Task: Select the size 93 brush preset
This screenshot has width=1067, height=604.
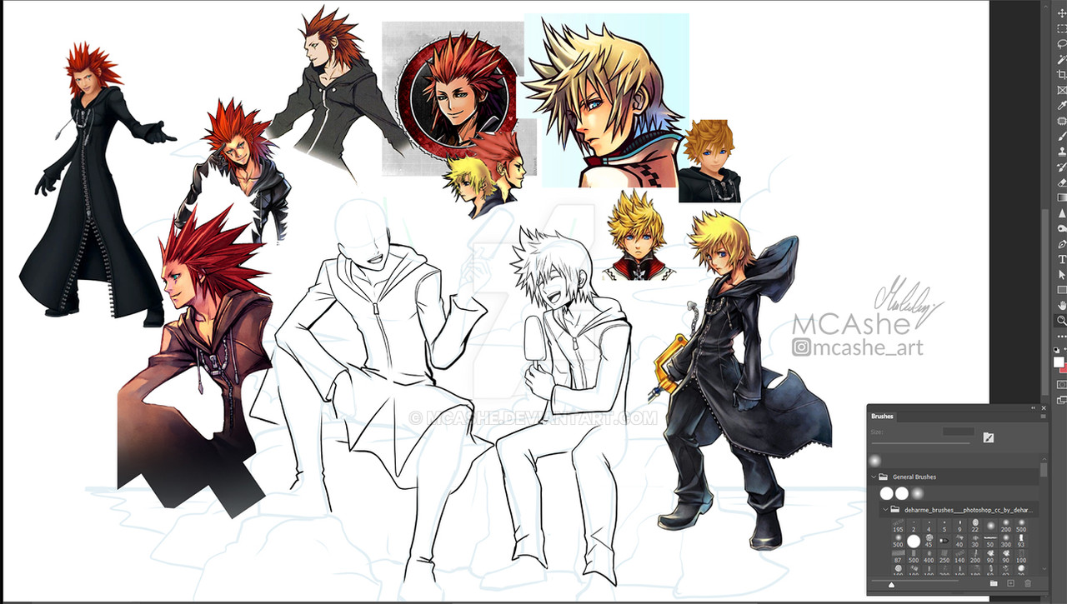Action: coord(1021,542)
